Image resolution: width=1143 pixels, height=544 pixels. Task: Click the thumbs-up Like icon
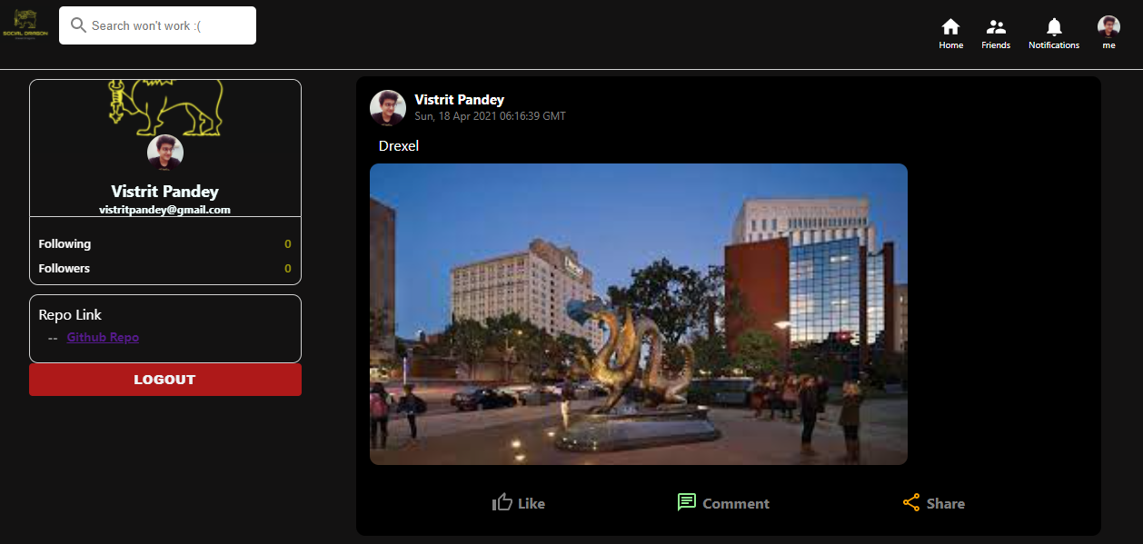pyautogui.click(x=502, y=502)
